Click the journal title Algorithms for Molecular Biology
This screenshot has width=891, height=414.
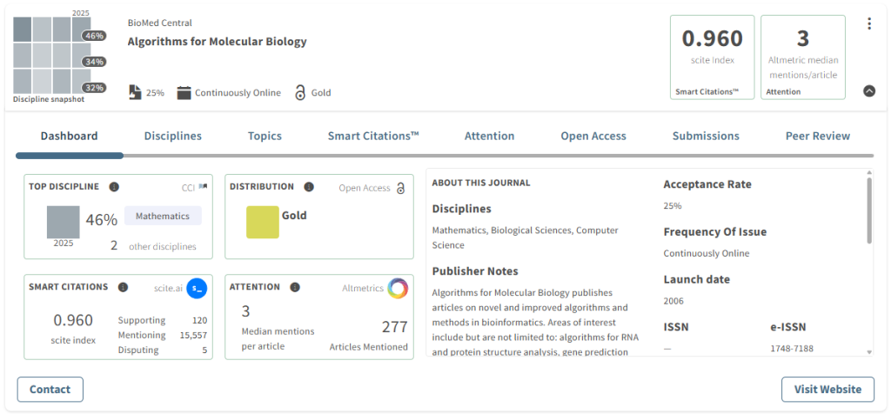coord(217,42)
